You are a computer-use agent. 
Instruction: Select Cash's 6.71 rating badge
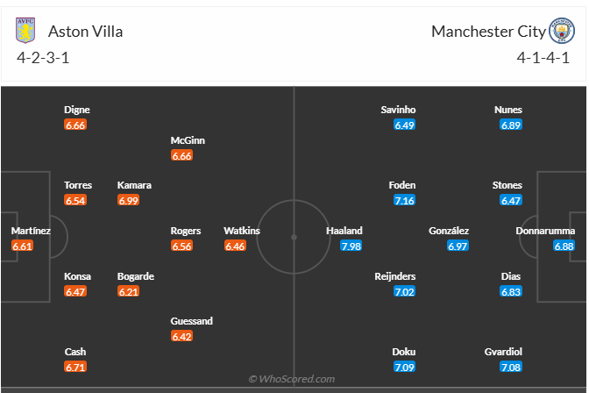click(75, 367)
